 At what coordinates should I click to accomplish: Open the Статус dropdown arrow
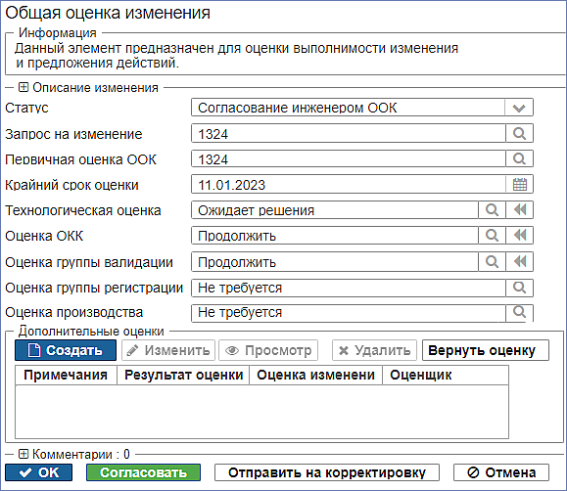pyautogui.click(x=519, y=108)
